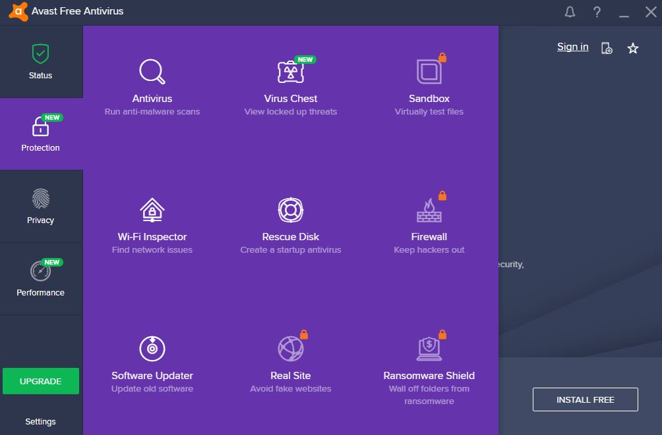The height and width of the screenshot is (435, 662).
Task: Click the add device icon
Action: [607, 48]
